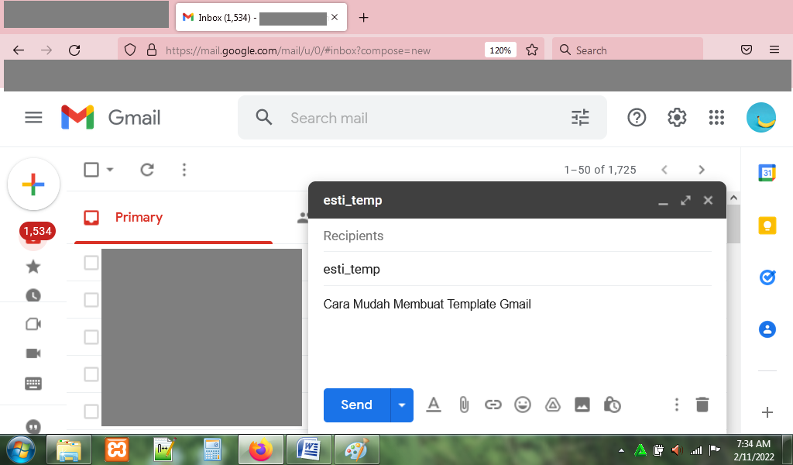Open formatting options in the compose toolbar
This screenshot has height=465, width=793.
(433, 405)
